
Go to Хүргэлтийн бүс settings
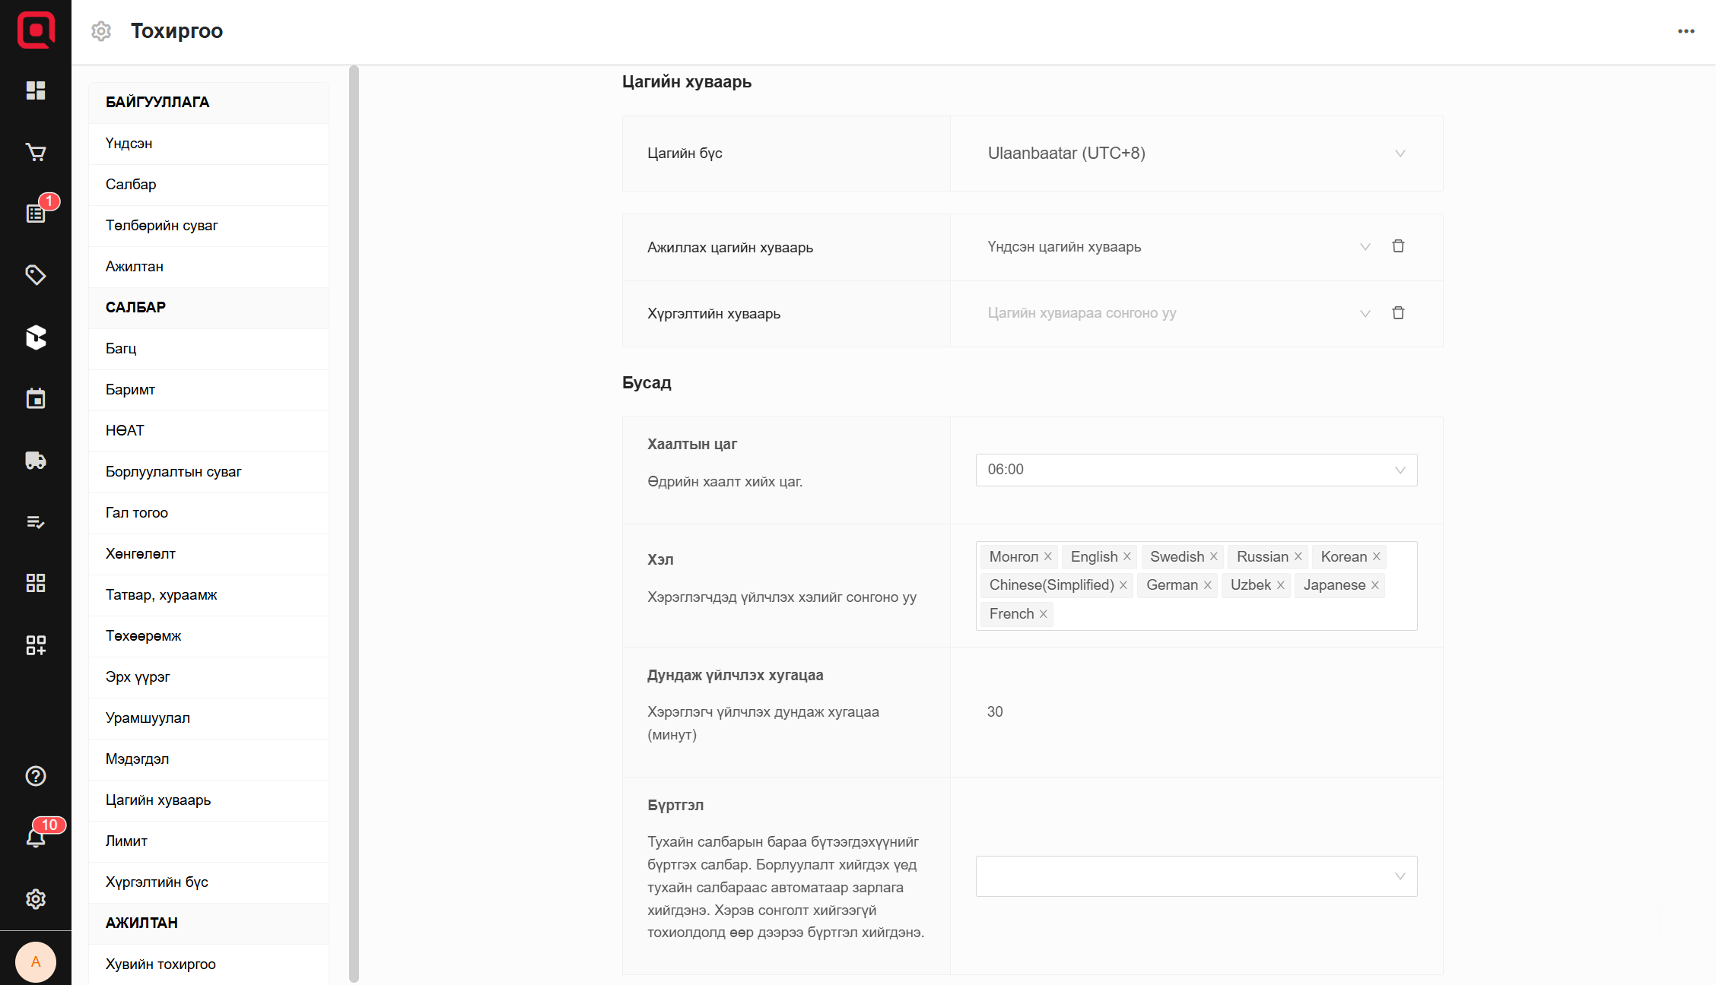click(157, 882)
